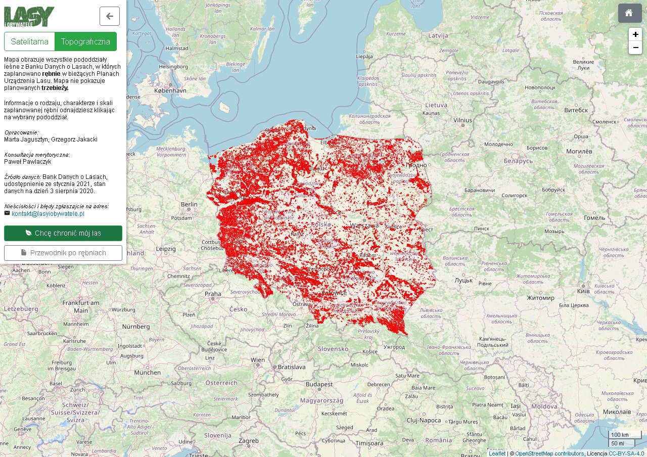Click the Warszawa label on the map
Viewport: 647px width, 457px height.
(x=364, y=226)
